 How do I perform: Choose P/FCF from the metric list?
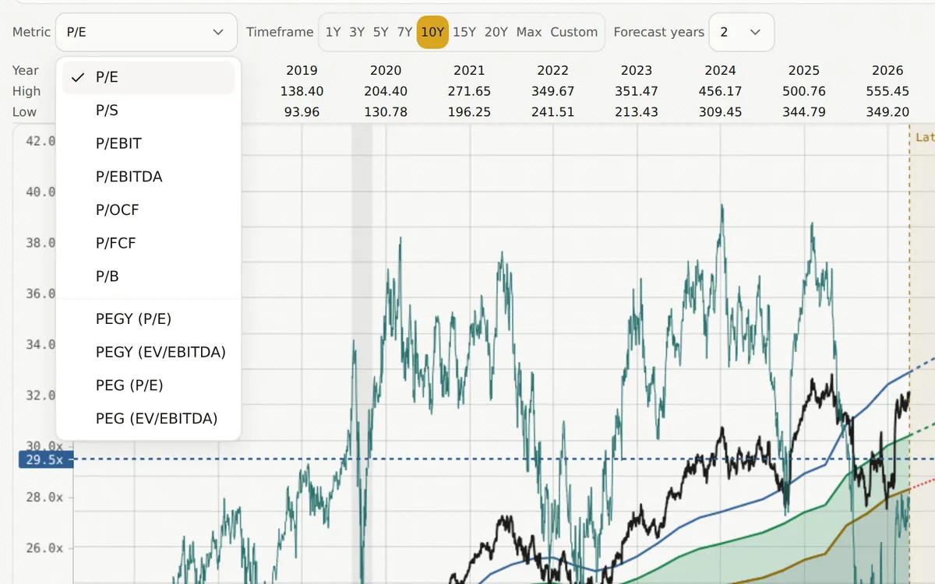[148, 243]
